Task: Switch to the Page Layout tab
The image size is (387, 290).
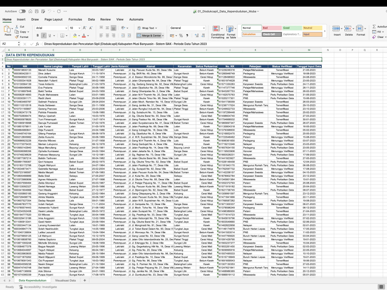Action: [53, 19]
